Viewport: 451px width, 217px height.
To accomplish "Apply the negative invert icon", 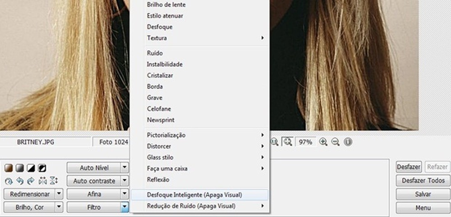I will (42, 168).
